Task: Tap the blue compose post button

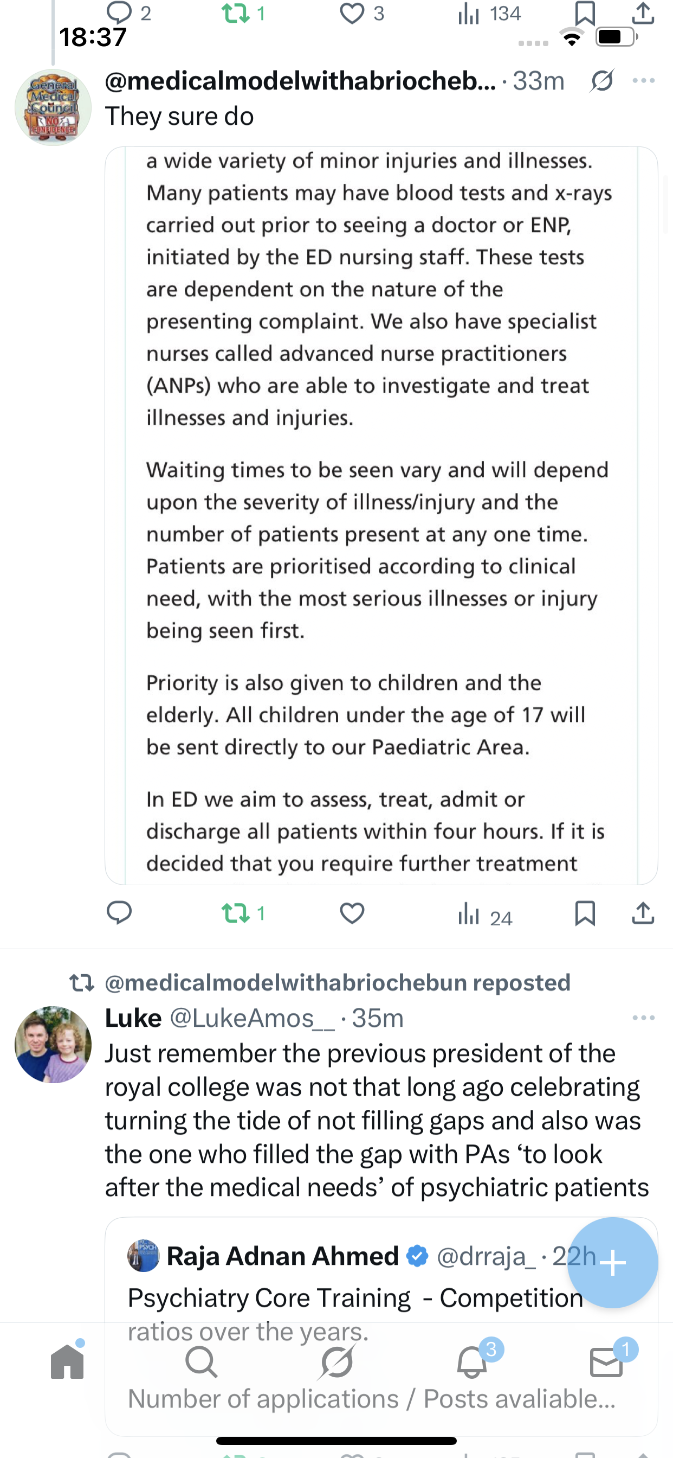Action: (x=612, y=1262)
